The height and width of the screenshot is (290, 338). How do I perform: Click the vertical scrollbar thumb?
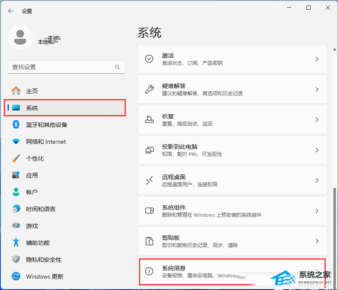pos(335,236)
